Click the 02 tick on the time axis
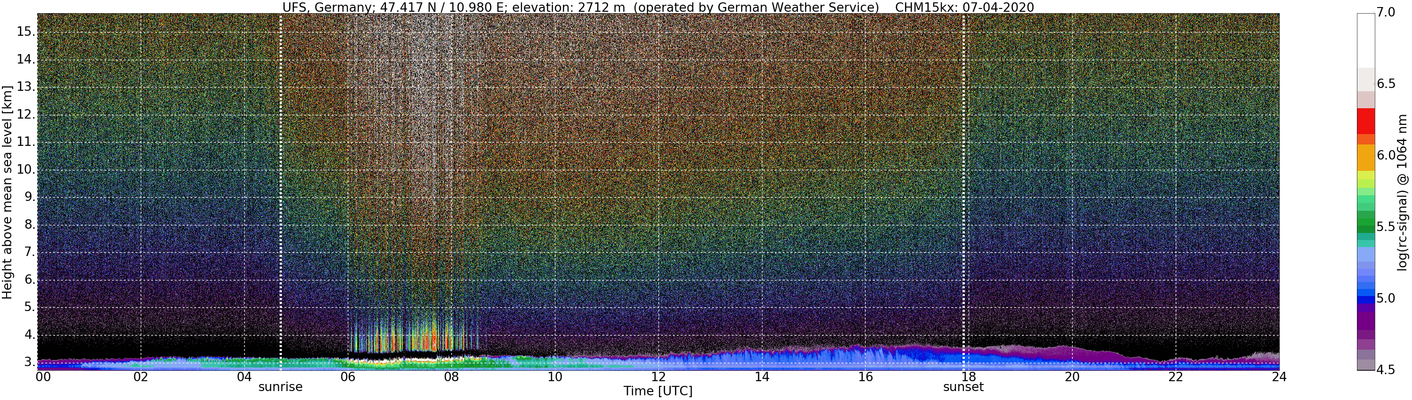This screenshot has height=400, width=1412. click(141, 377)
